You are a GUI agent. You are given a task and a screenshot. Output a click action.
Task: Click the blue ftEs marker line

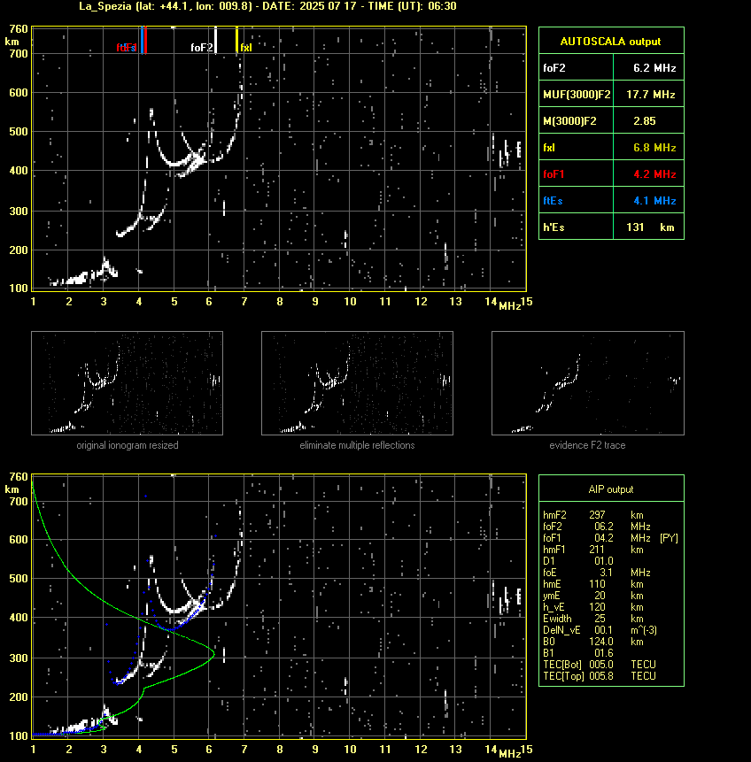tap(142, 40)
